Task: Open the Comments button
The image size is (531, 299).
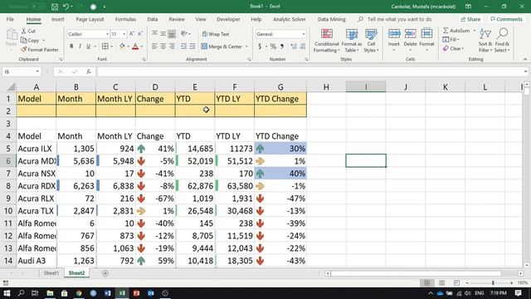Action: click(507, 19)
